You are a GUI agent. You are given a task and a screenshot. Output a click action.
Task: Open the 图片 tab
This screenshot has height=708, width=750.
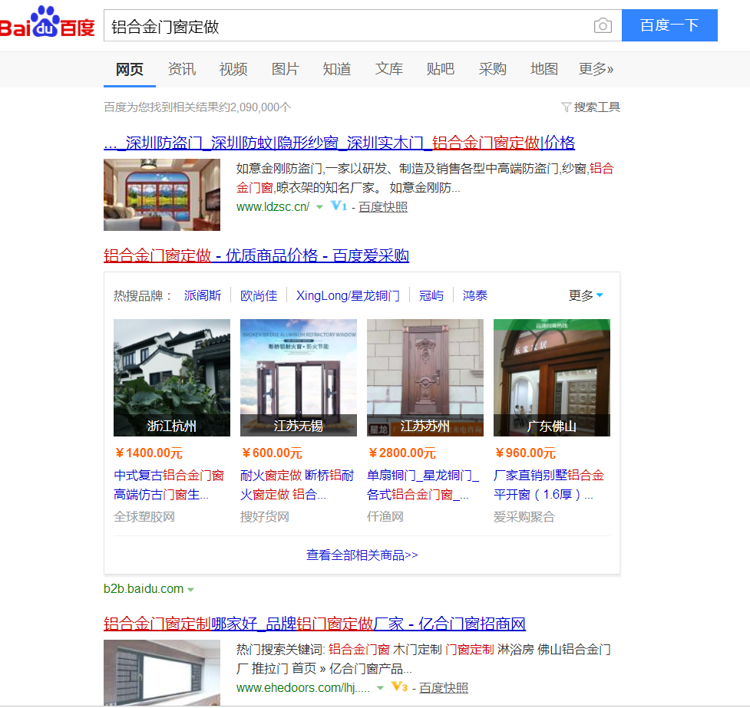point(285,69)
